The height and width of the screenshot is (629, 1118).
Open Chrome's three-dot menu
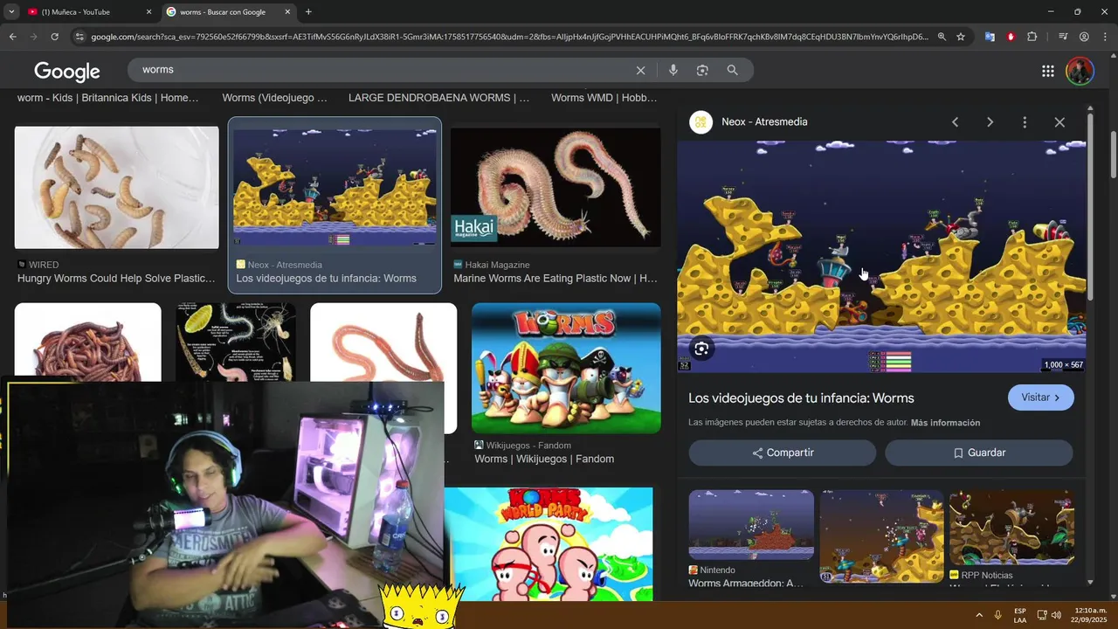[1105, 37]
